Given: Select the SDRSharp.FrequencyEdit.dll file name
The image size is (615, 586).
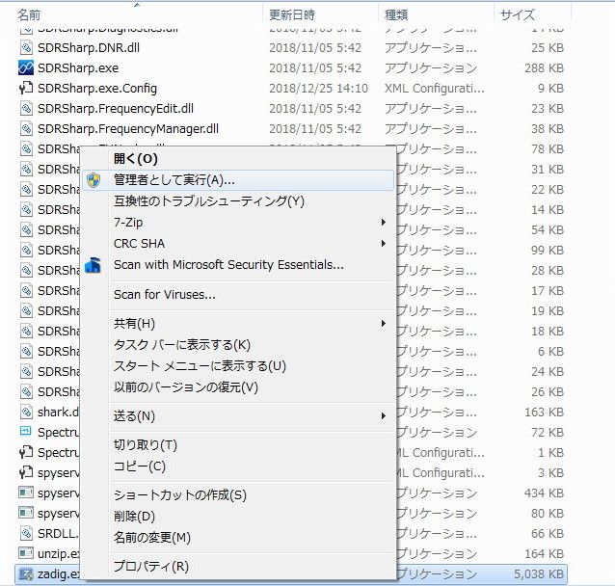Looking at the screenshot, I should tap(116, 108).
